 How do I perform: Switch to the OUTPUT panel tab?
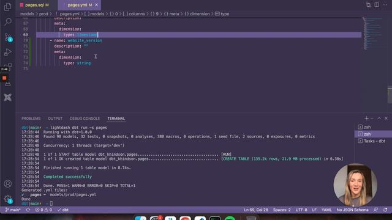click(55, 119)
